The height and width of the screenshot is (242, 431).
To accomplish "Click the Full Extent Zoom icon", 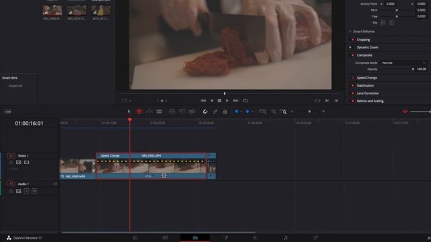I will pyautogui.click(x=263, y=112).
